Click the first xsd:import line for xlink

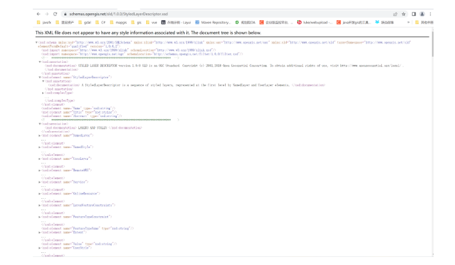point(129,50)
